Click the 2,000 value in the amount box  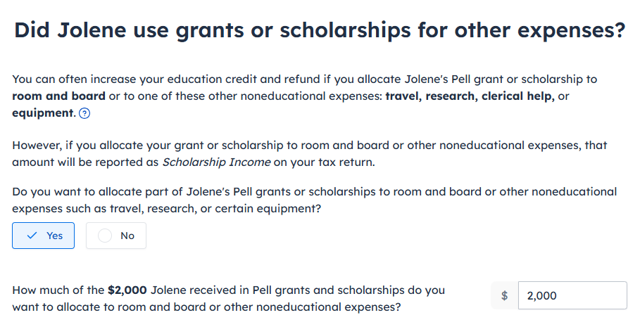541,295
